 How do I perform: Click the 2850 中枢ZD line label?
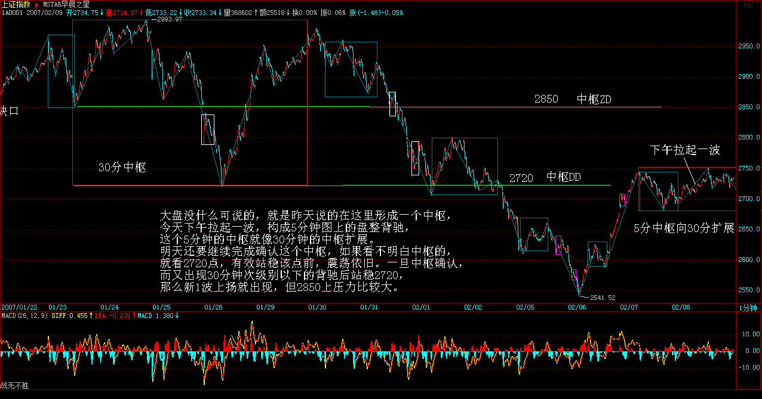click(573, 99)
